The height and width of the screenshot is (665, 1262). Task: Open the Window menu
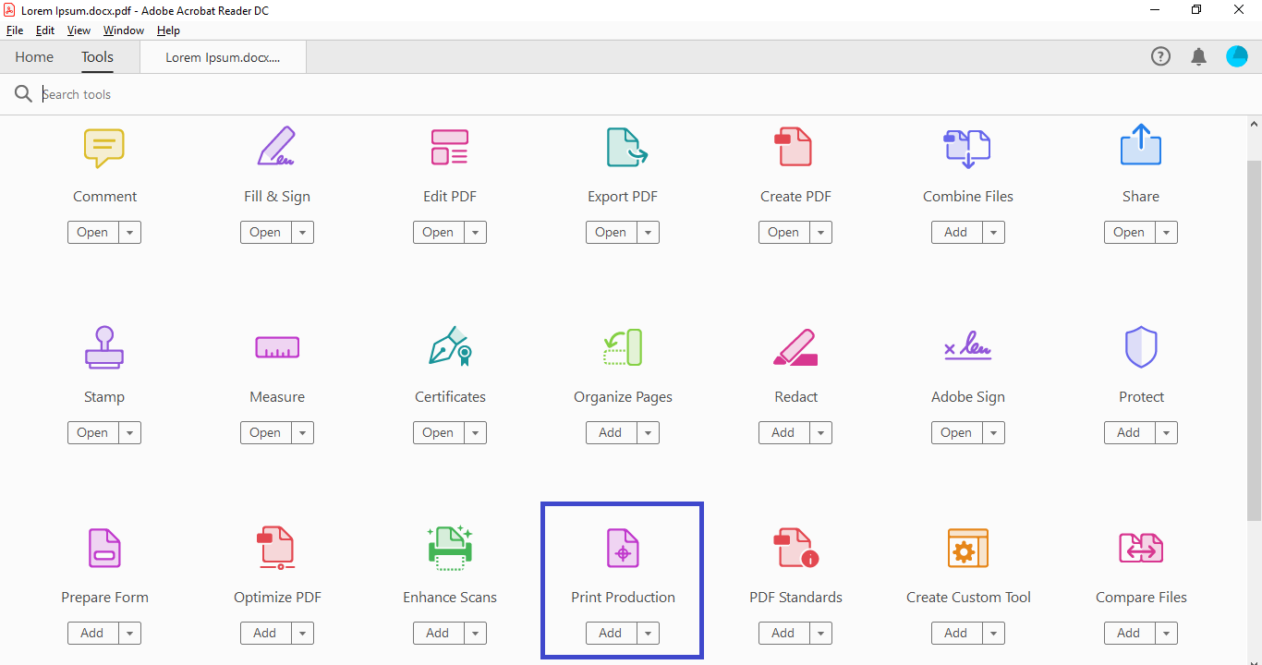tap(124, 30)
